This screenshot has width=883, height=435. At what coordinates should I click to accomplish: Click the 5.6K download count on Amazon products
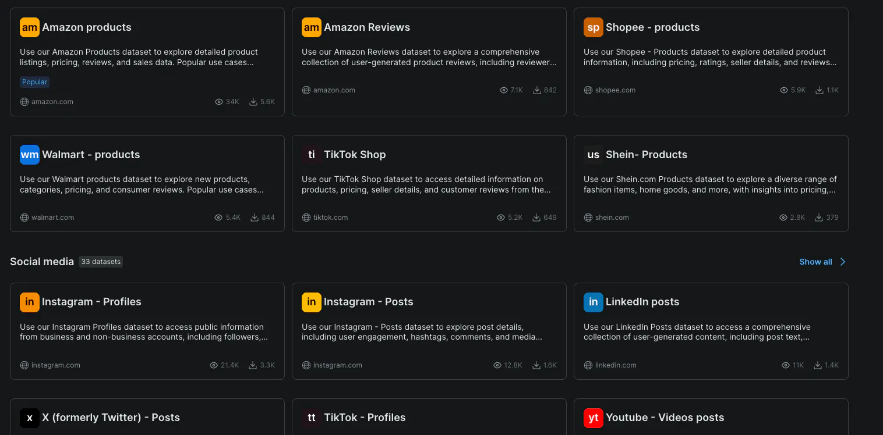[x=267, y=102]
